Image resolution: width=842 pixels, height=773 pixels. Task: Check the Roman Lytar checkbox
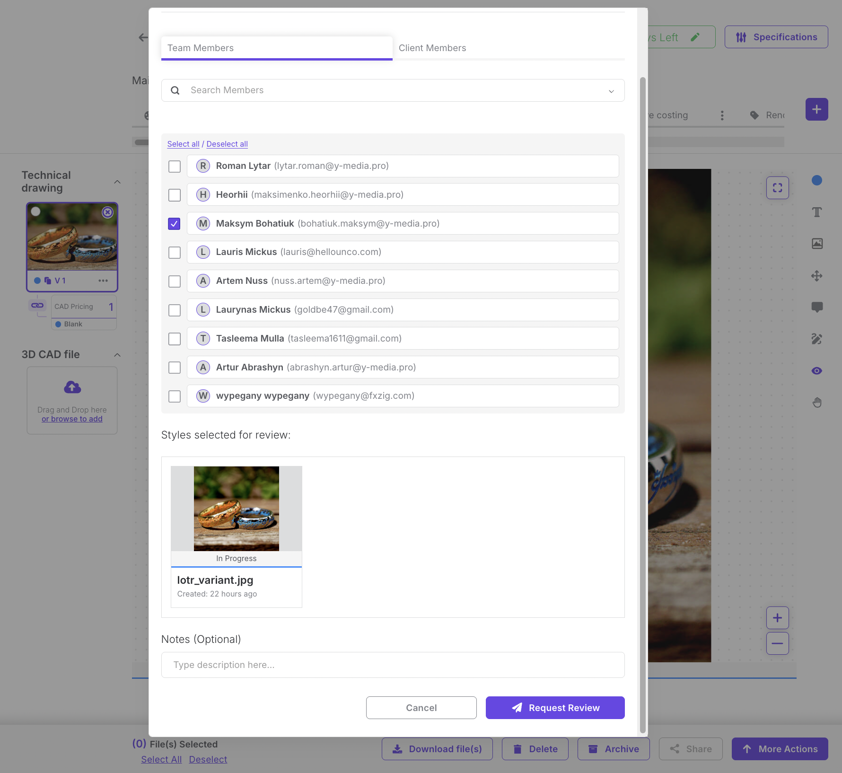coord(175,167)
